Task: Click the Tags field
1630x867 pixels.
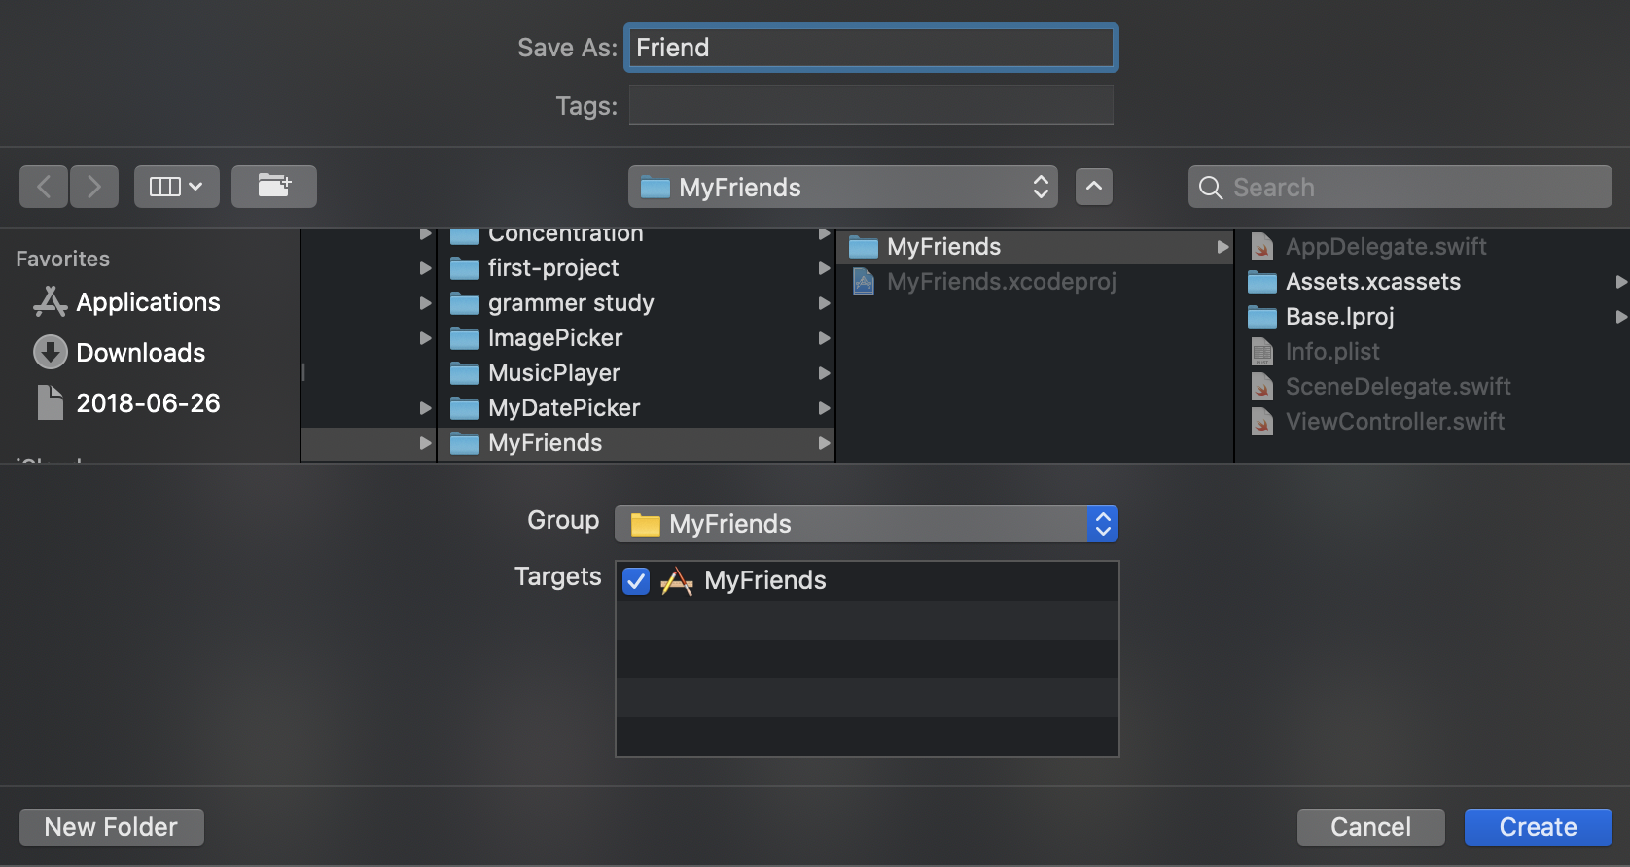Action: 871,105
